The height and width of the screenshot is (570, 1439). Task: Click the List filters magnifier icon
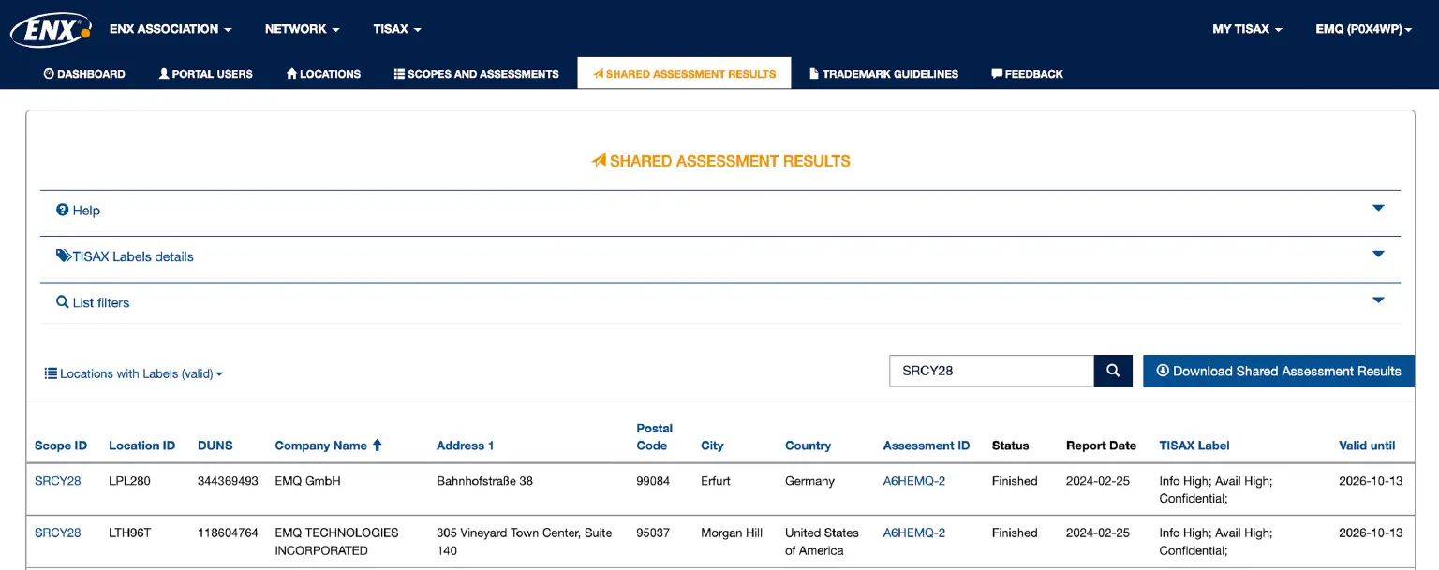pos(63,302)
